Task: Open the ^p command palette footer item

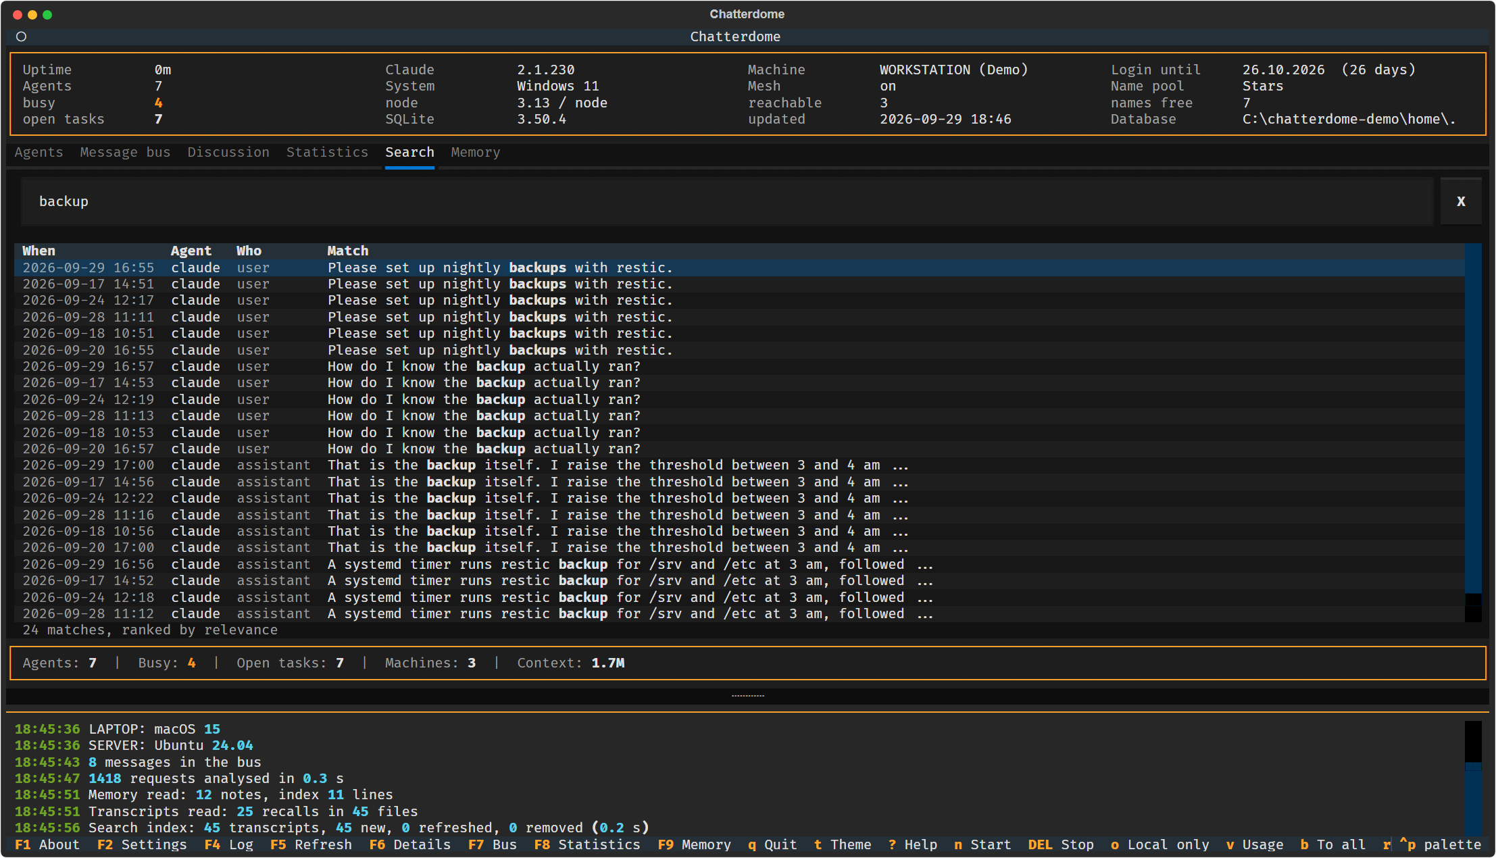Action: (1440, 845)
